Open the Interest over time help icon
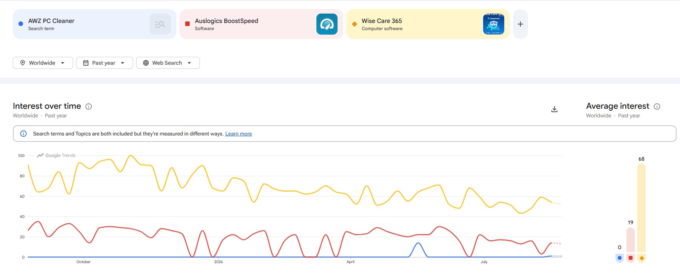The height and width of the screenshot is (274, 680). (x=89, y=107)
